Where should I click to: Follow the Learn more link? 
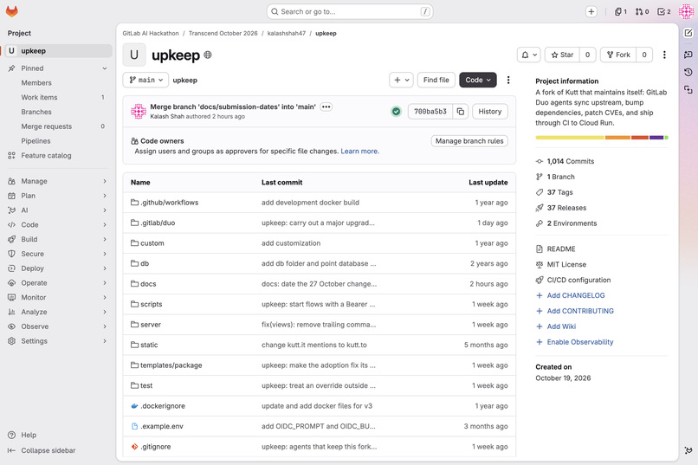pos(359,152)
